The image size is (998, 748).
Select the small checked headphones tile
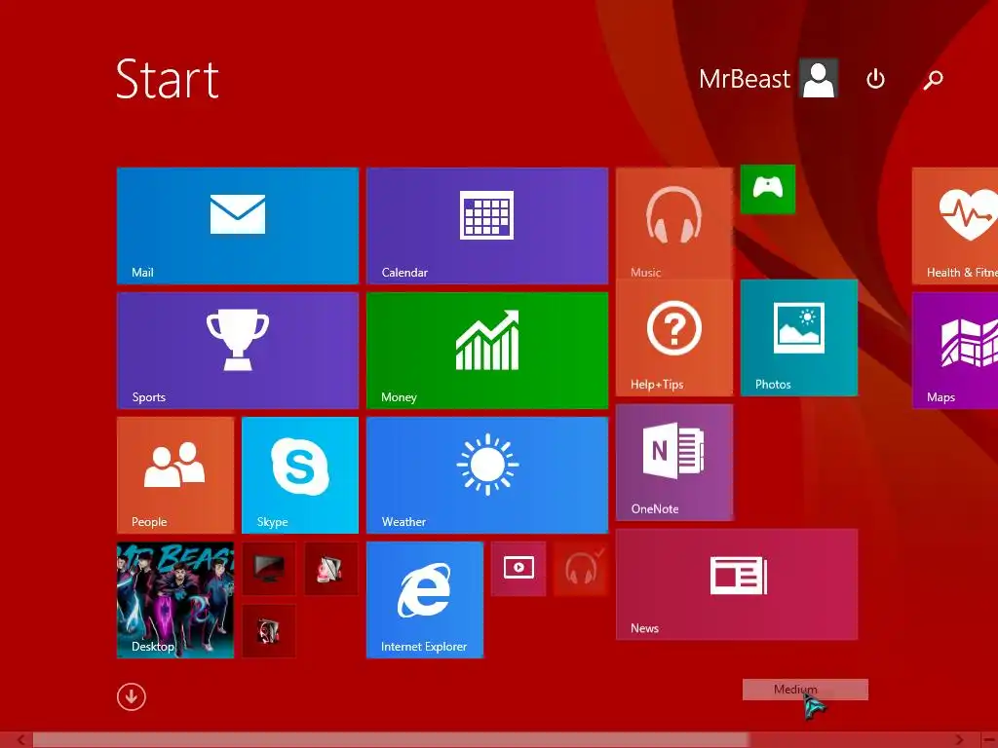coord(580,568)
